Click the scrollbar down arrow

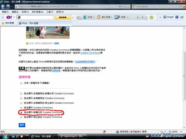coord(184,128)
